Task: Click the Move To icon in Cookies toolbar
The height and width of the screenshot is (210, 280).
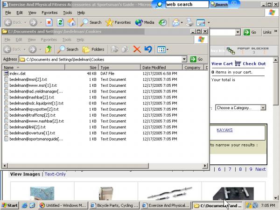Action: click(x=114, y=49)
